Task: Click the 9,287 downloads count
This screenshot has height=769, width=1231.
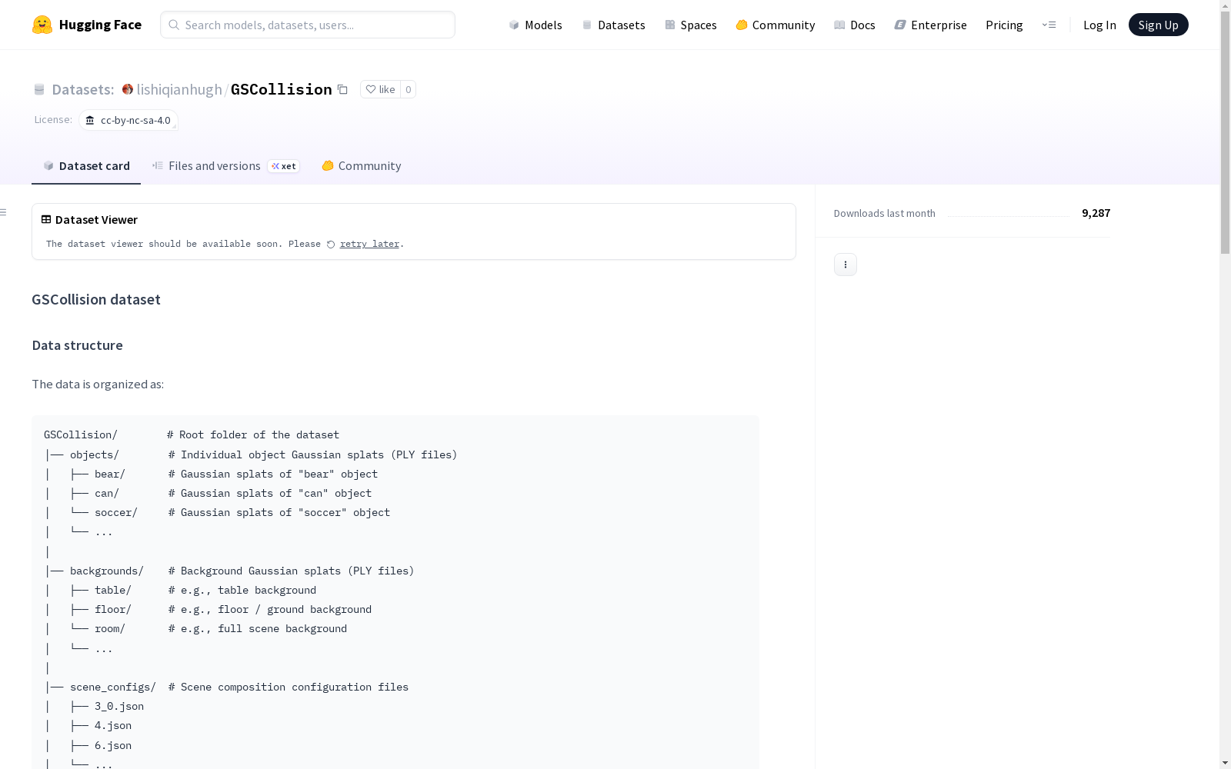Action: (x=1096, y=213)
